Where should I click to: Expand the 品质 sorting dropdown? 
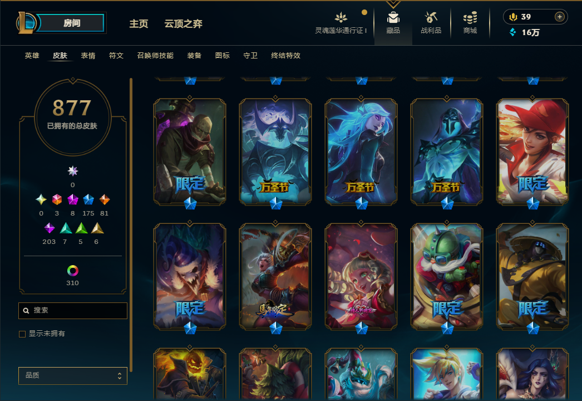(73, 376)
